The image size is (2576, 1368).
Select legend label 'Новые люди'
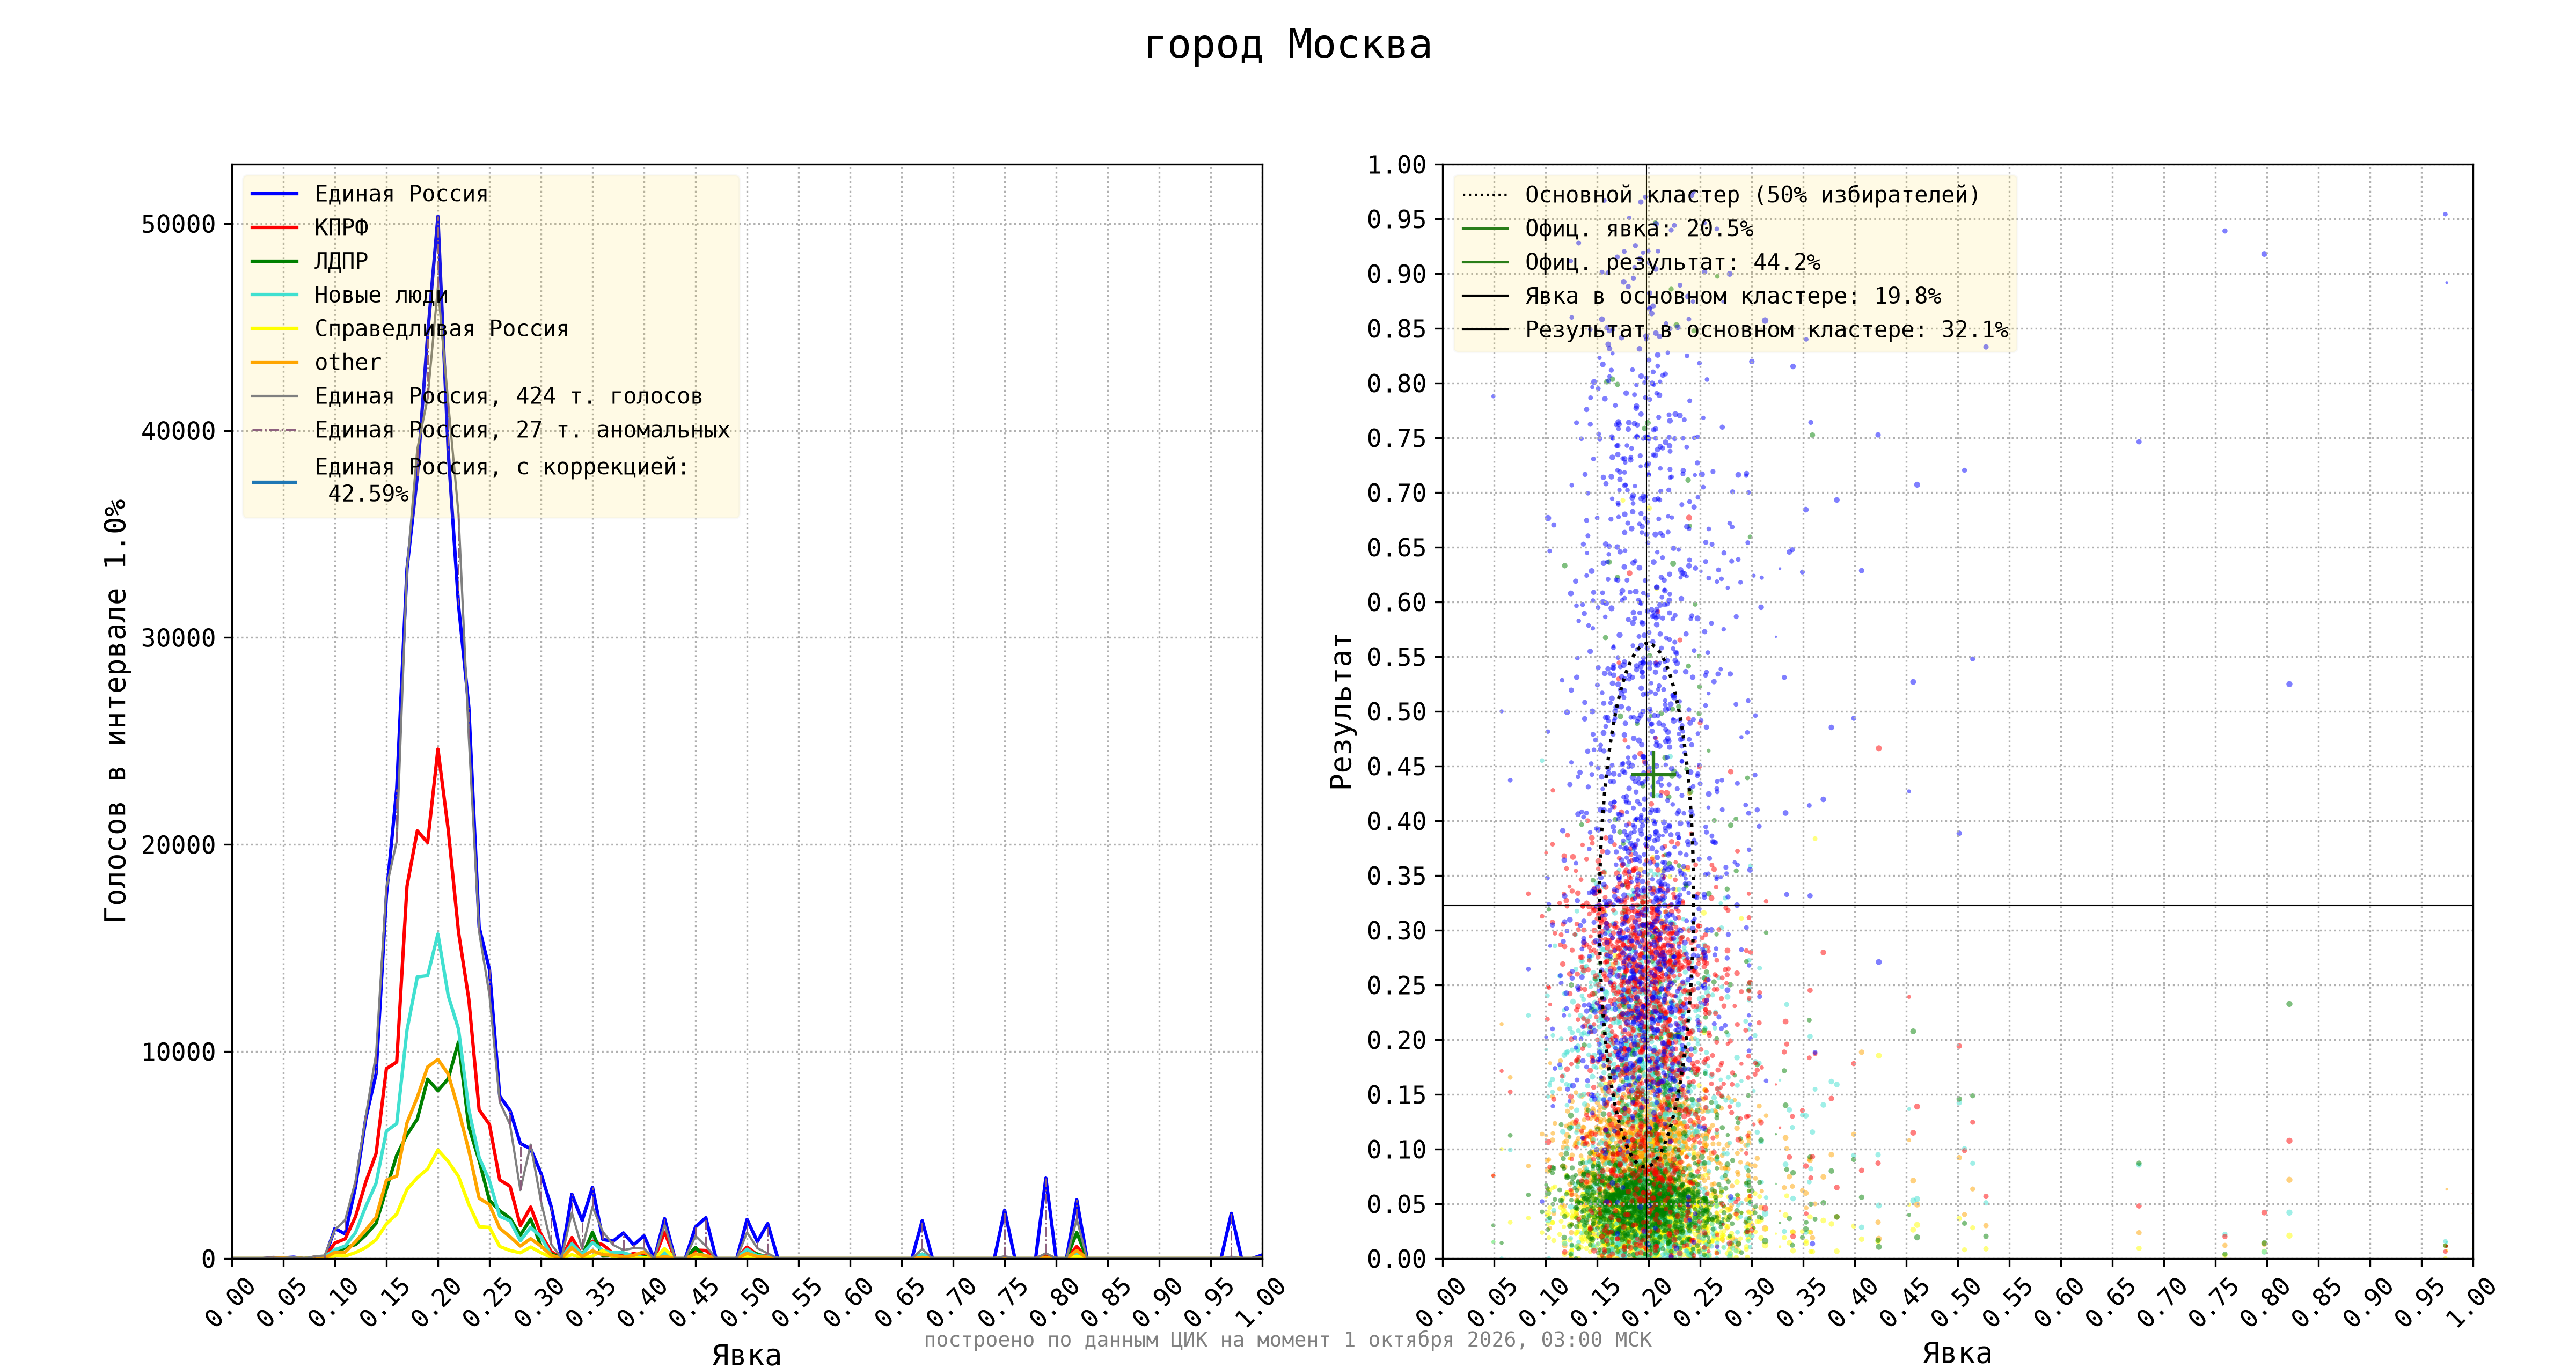pos(381,295)
